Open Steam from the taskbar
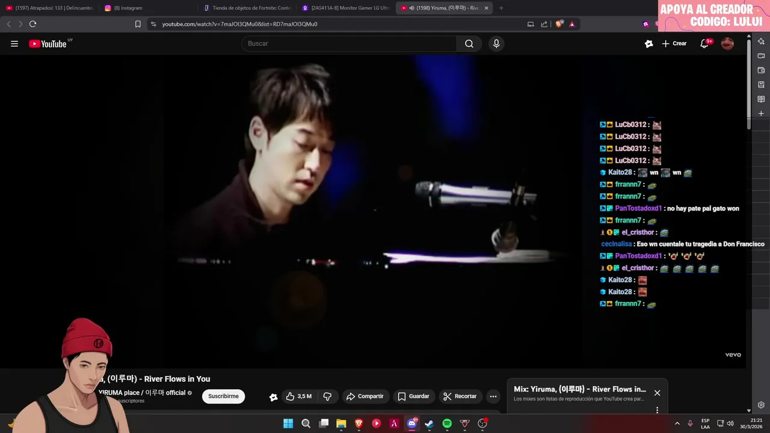Screen dimensions: 770x433 click(429, 423)
